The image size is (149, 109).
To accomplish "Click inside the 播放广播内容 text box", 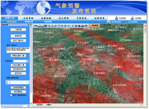I will pyautogui.click(x=18, y=50).
